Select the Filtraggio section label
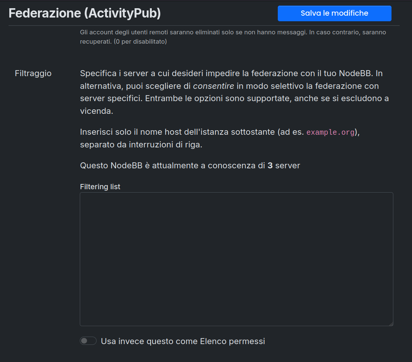 pyautogui.click(x=33, y=73)
